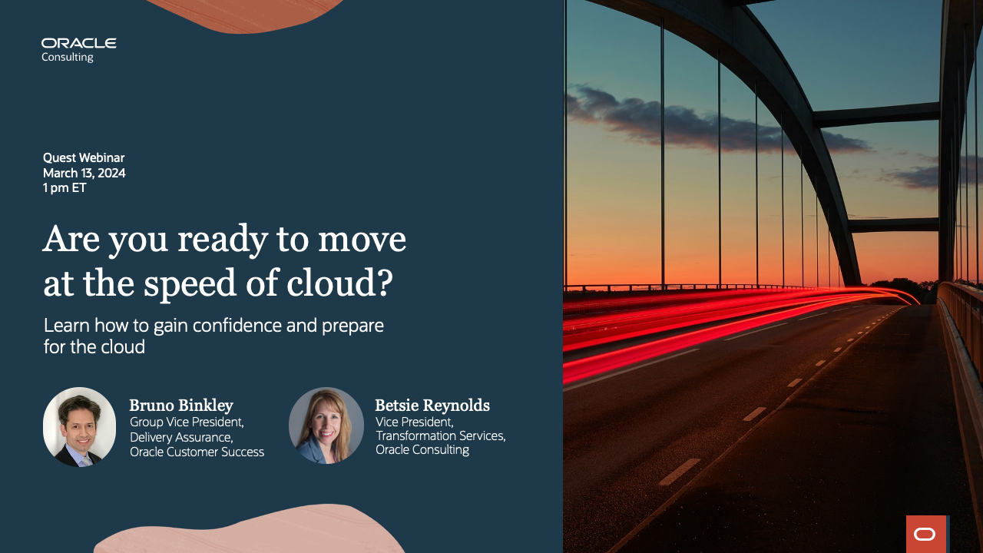This screenshot has height=553, width=983.
Task: Click the ring symbol inside the red badge
Action: coord(925,535)
